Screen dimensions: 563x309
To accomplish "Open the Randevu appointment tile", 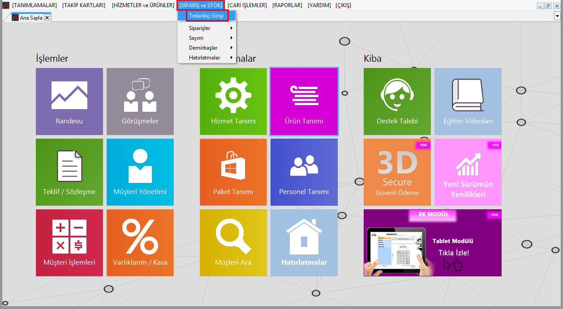I will click(x=69, y=102).
